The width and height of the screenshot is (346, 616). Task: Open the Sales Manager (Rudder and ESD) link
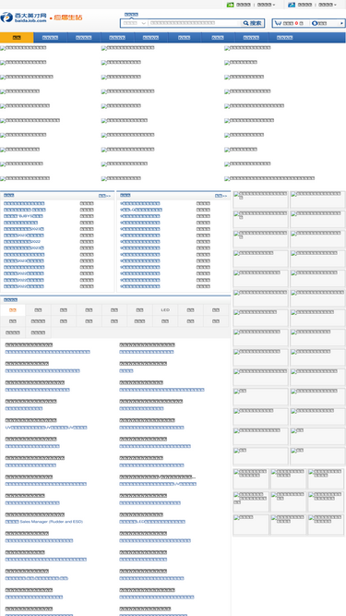[44, 522]
